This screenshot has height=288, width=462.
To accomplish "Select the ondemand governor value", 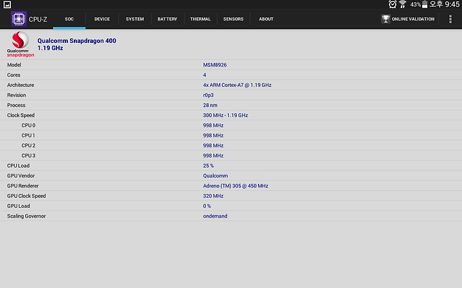I will click(x=215, y=216).
